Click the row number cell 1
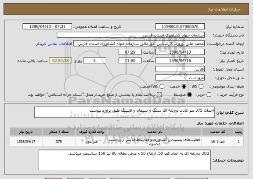This screenshot has width=253, height=179. [x=239, y=142]
